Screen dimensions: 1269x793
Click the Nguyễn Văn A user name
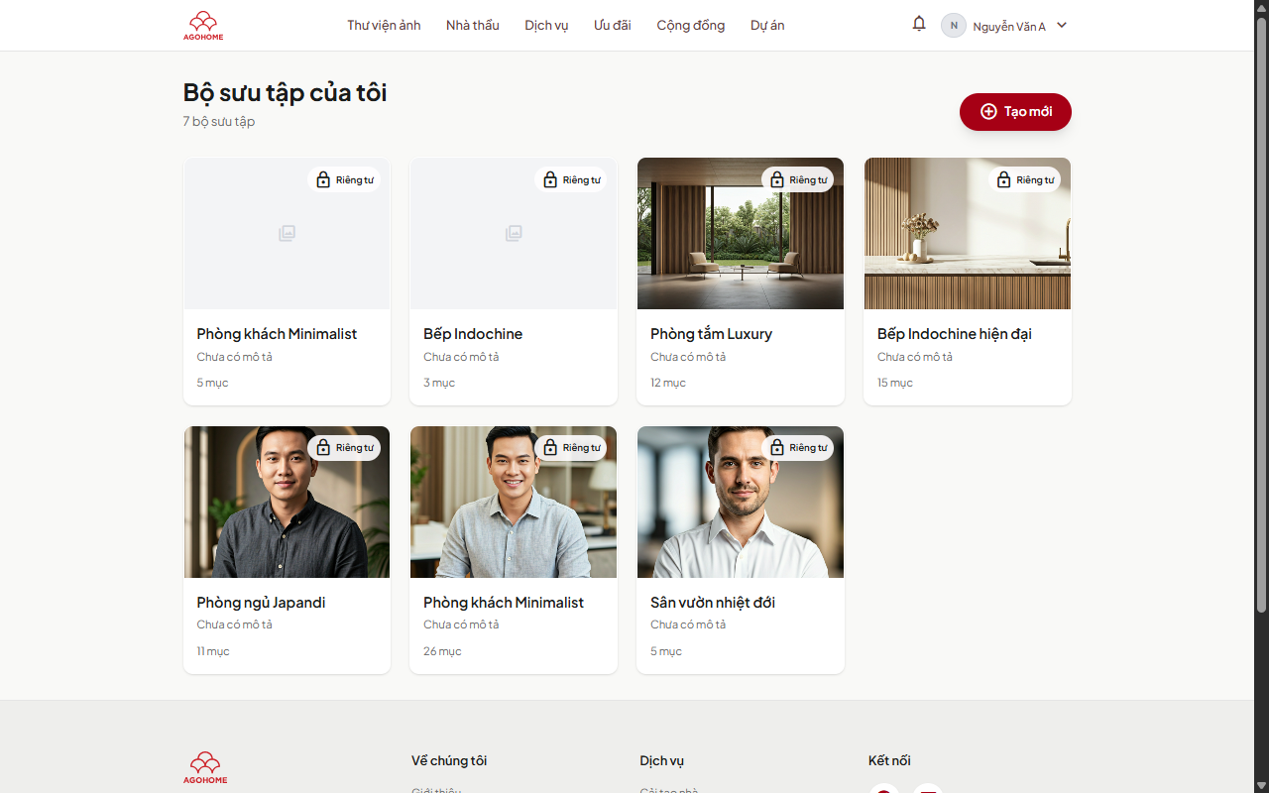click(x=1009, y=27)
